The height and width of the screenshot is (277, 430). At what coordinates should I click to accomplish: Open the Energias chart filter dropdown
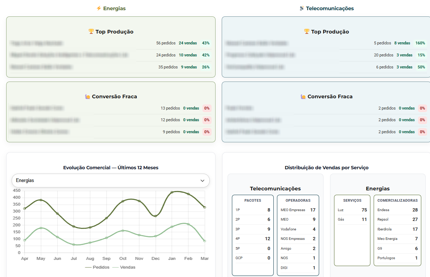(x=110, y=181)
